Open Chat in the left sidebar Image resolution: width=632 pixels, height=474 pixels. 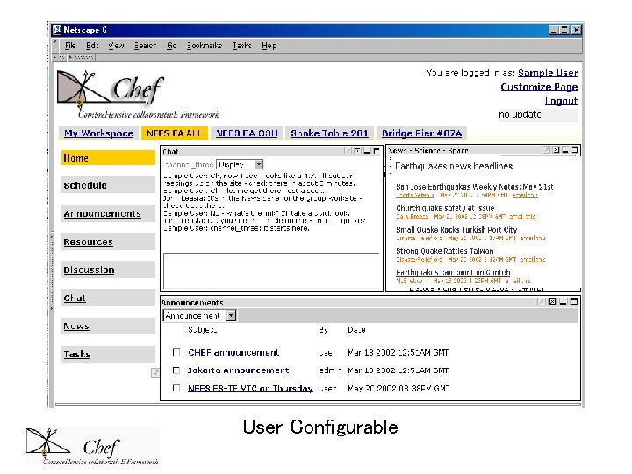[x=108, y=298]
